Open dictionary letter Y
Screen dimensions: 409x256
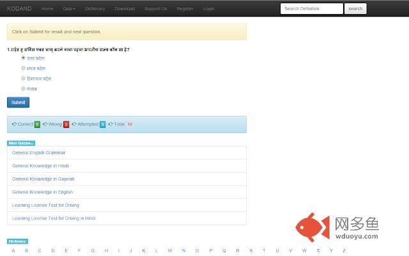point(331,250)
